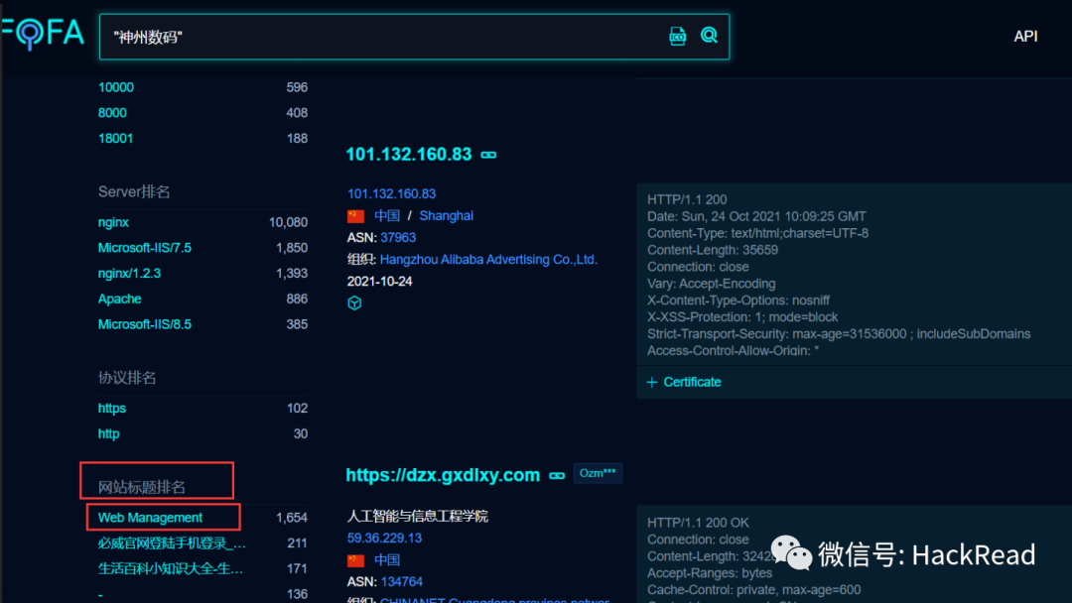Click 中国 link under 59.36.229.13

coord(387,560)
